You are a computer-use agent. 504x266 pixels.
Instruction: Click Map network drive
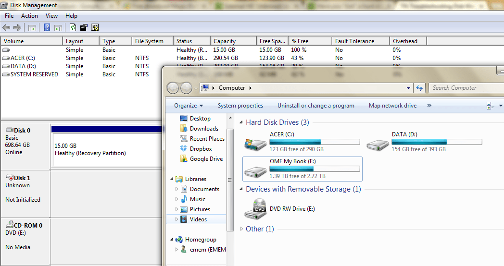(x=392, y=106)
